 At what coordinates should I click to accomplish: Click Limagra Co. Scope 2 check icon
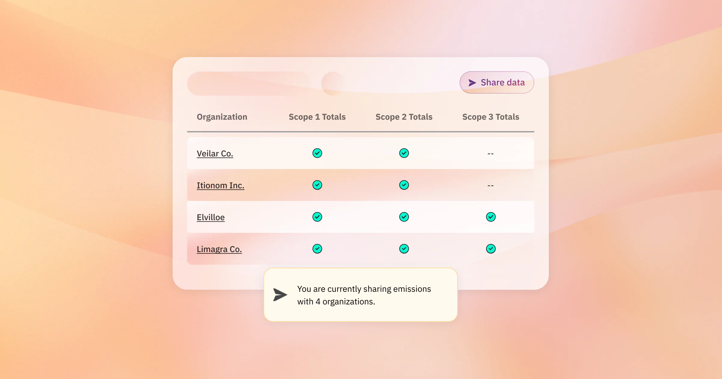click(x=404, y=249)
